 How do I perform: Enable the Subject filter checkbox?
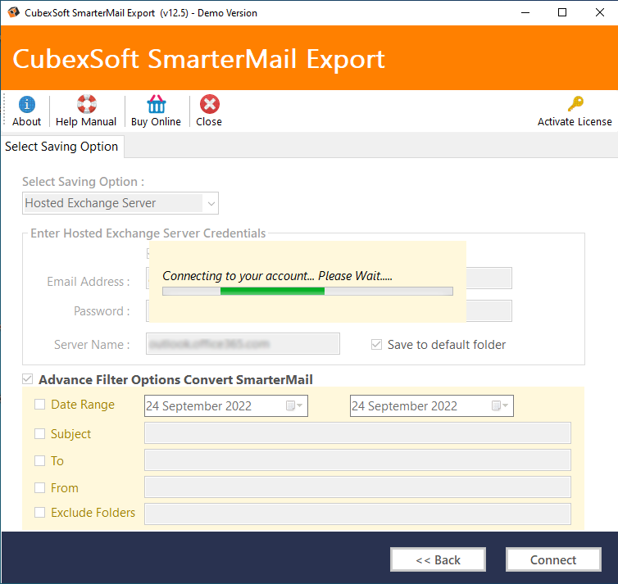[x=40, y=433]
